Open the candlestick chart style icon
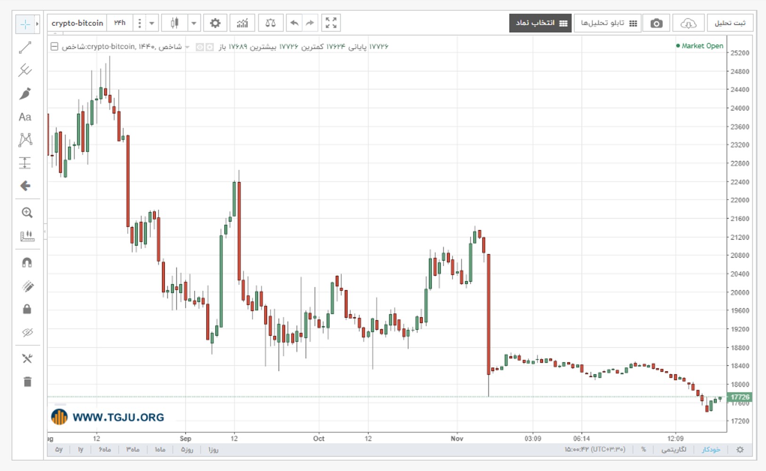The height and width of the screenshot is (471, 766). coord(174,23)
